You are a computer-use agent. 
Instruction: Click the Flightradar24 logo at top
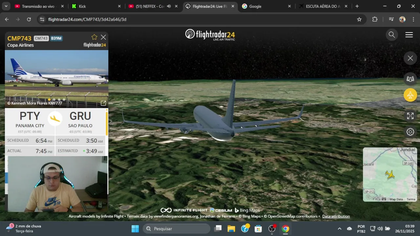(210, 35)
